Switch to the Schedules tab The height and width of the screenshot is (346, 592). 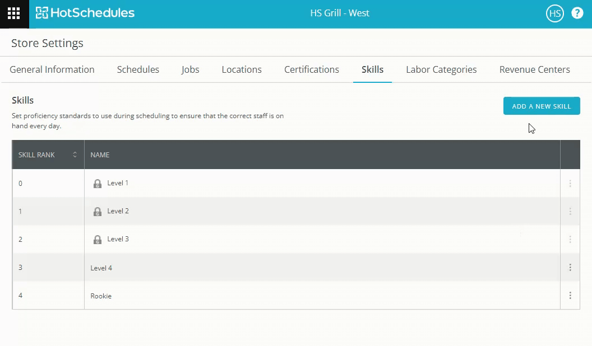(x=138, y=69)
